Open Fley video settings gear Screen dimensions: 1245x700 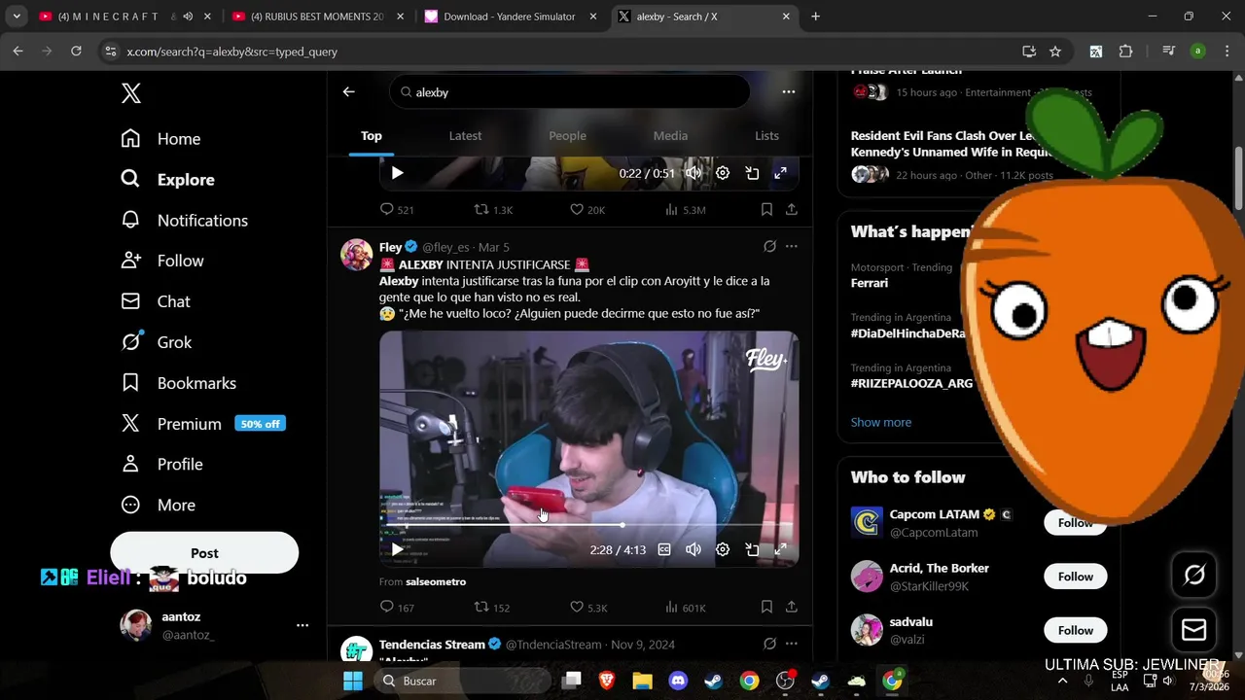click(x=723, y=549)
